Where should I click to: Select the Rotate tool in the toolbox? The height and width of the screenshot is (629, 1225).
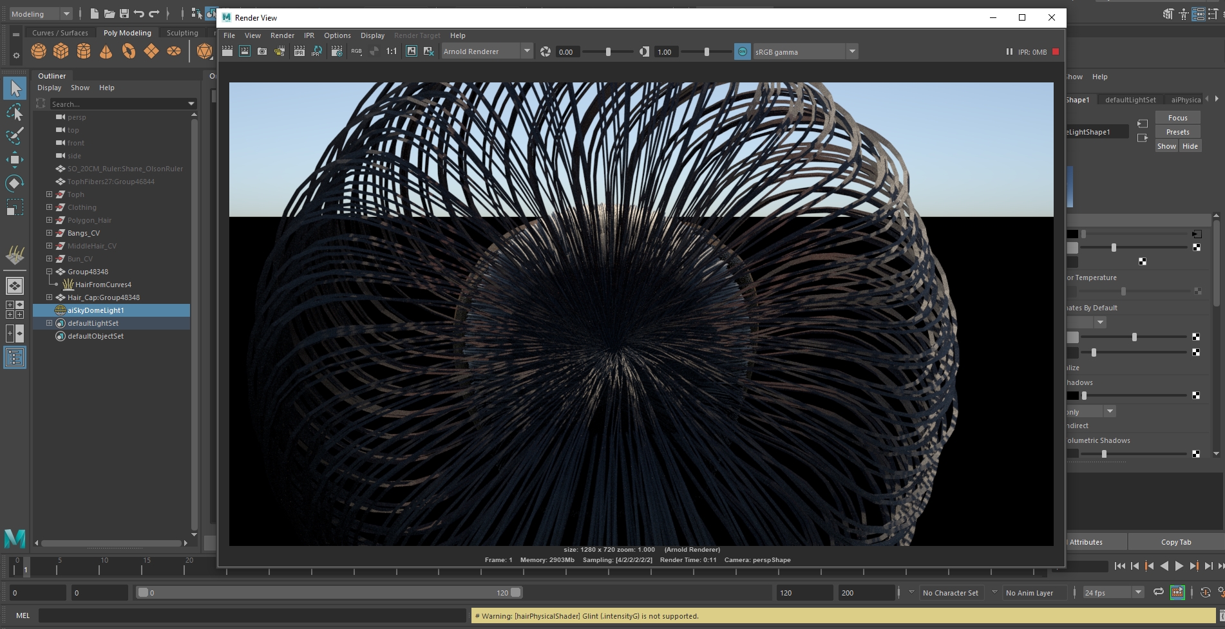pos(14,183)
